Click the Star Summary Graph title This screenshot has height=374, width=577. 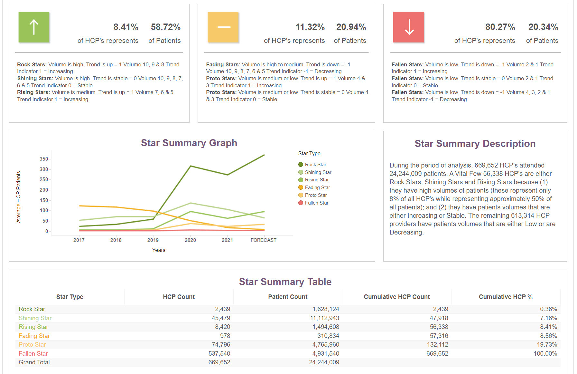tap(189, 143)
